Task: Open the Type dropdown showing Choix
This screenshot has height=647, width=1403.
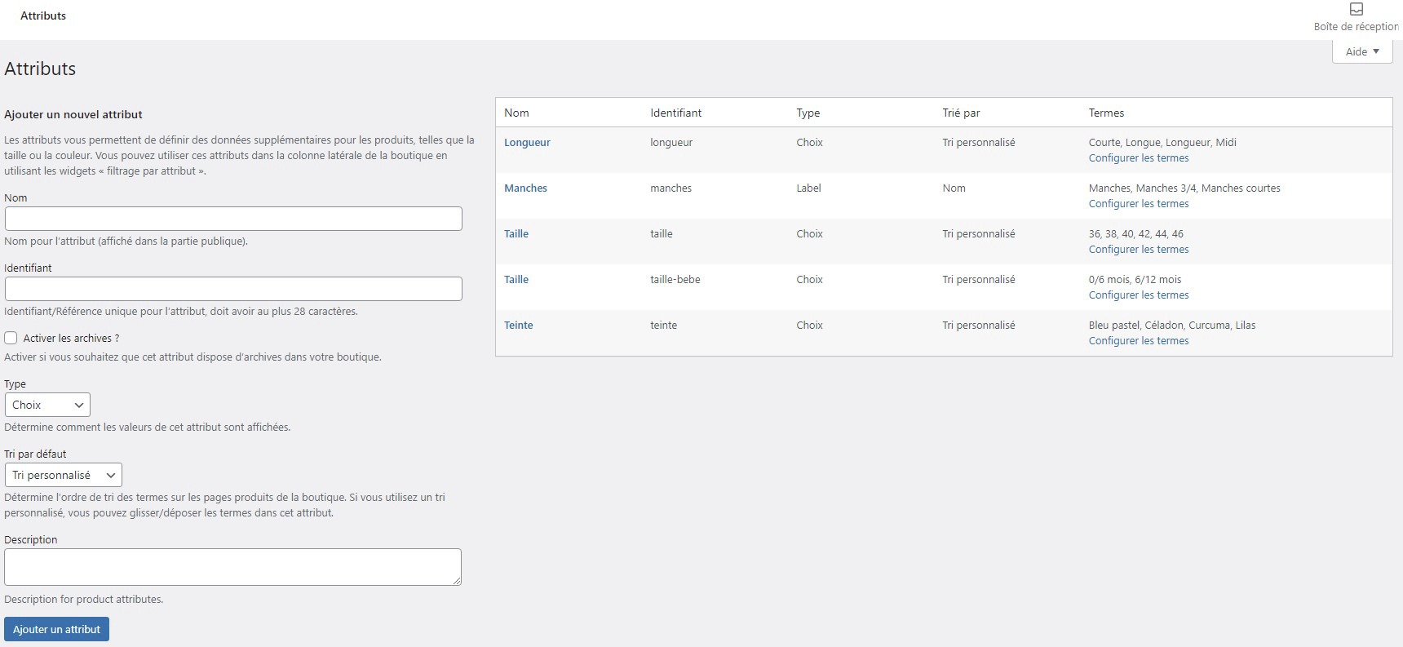Action: click(x=47, y=405)
